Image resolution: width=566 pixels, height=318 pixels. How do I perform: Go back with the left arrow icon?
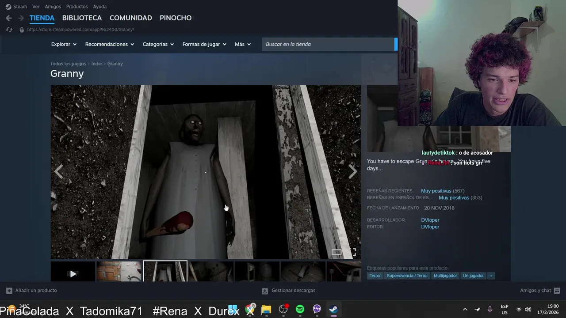click(x=9, y=18)
